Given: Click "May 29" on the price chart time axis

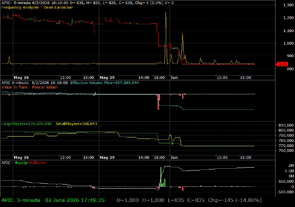Looking at the screenshot, I should (107, 78).
